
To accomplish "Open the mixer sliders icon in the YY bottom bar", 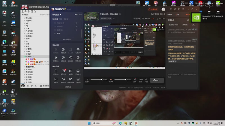I will click(36, 86).
